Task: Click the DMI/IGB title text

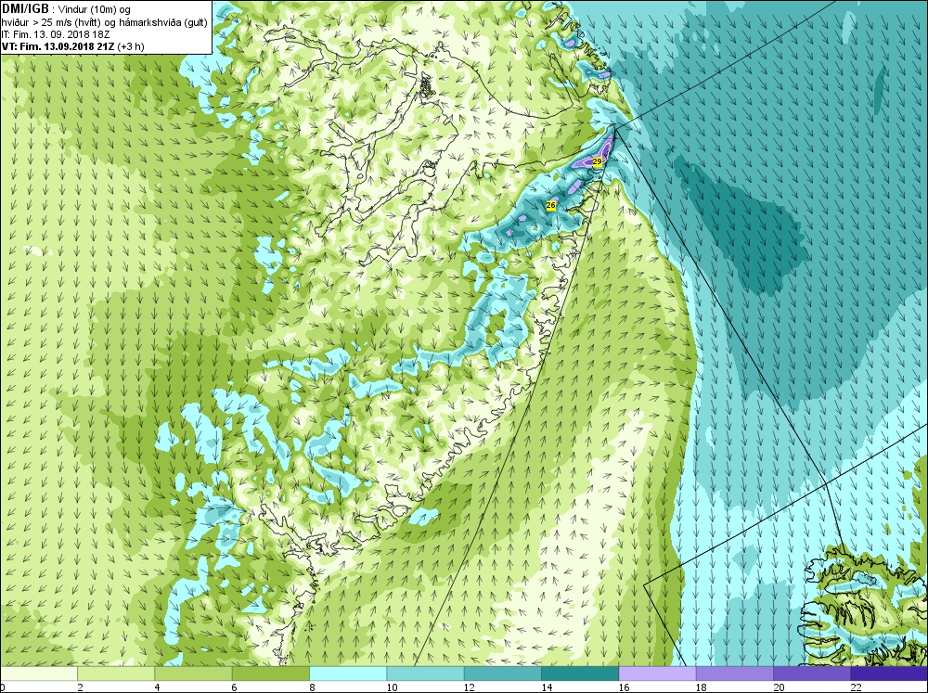Action: coord(25,9)
